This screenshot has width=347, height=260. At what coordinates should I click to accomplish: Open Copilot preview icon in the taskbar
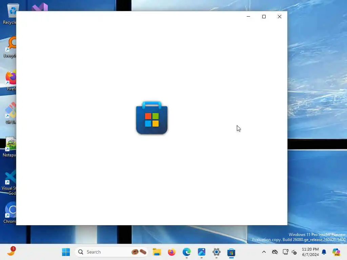[x=336, y=252]
